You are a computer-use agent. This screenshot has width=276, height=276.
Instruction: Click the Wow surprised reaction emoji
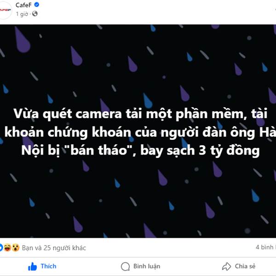16,247
